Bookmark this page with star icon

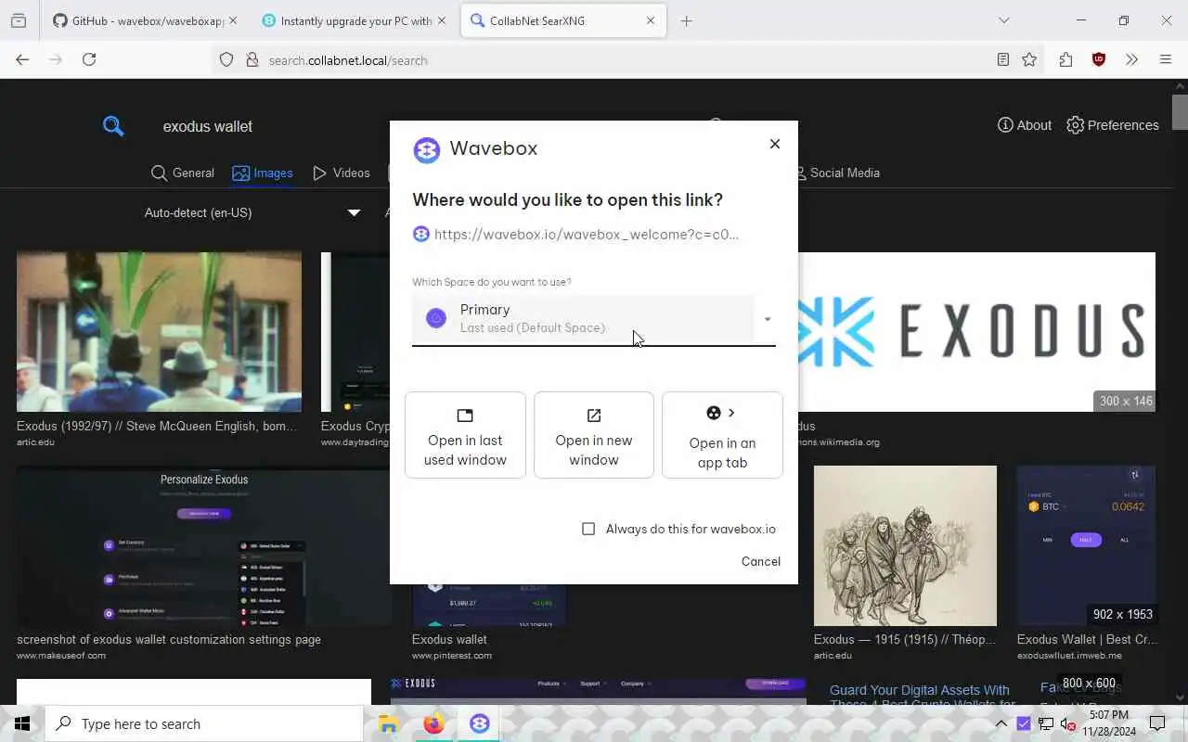[x=1029, y=59]
